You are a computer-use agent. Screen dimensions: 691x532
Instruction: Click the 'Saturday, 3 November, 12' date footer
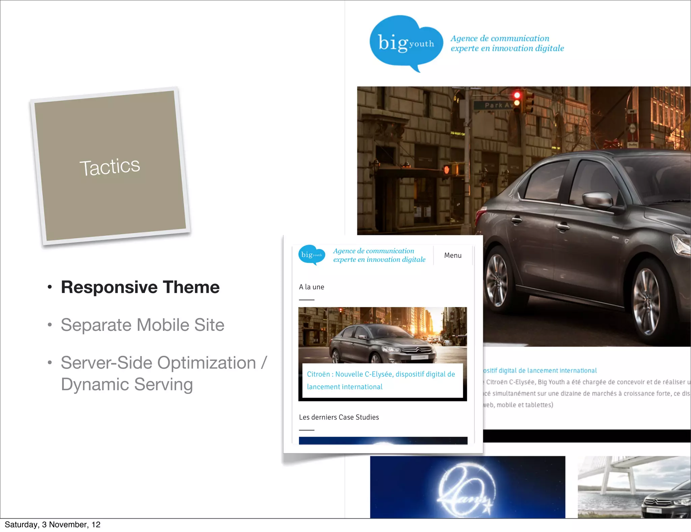pos(53,525)
